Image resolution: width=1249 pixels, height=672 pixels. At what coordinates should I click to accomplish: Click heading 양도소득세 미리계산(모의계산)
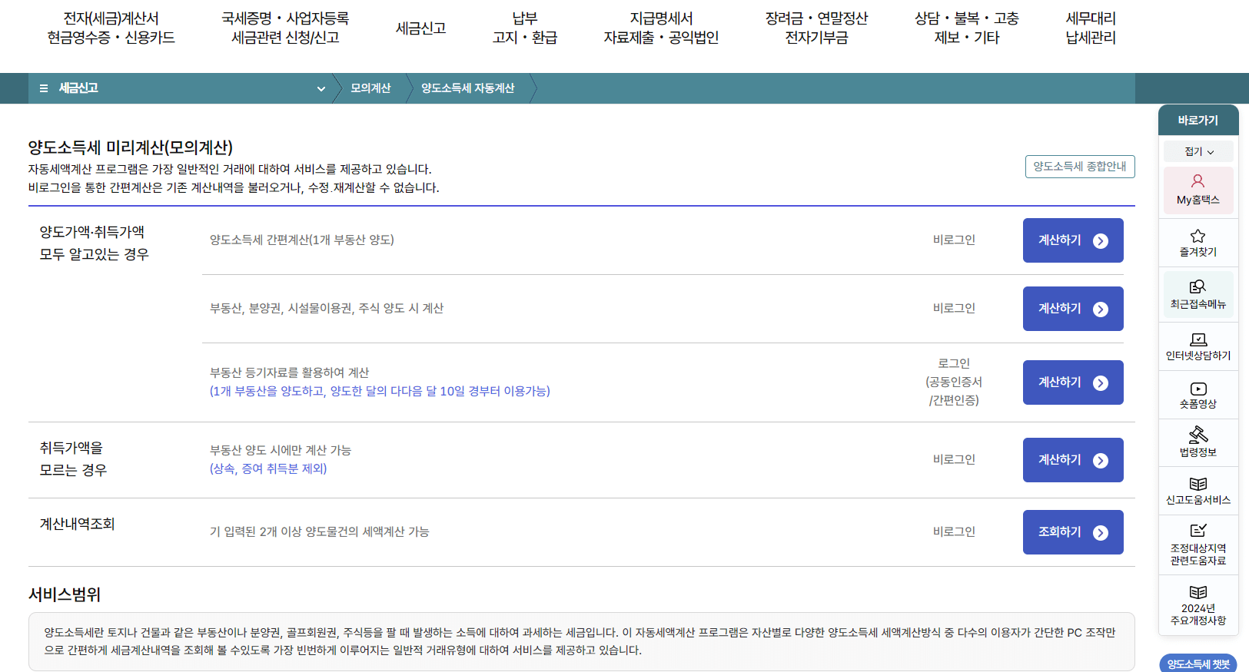pyautogui.click(x=131, y=147)
